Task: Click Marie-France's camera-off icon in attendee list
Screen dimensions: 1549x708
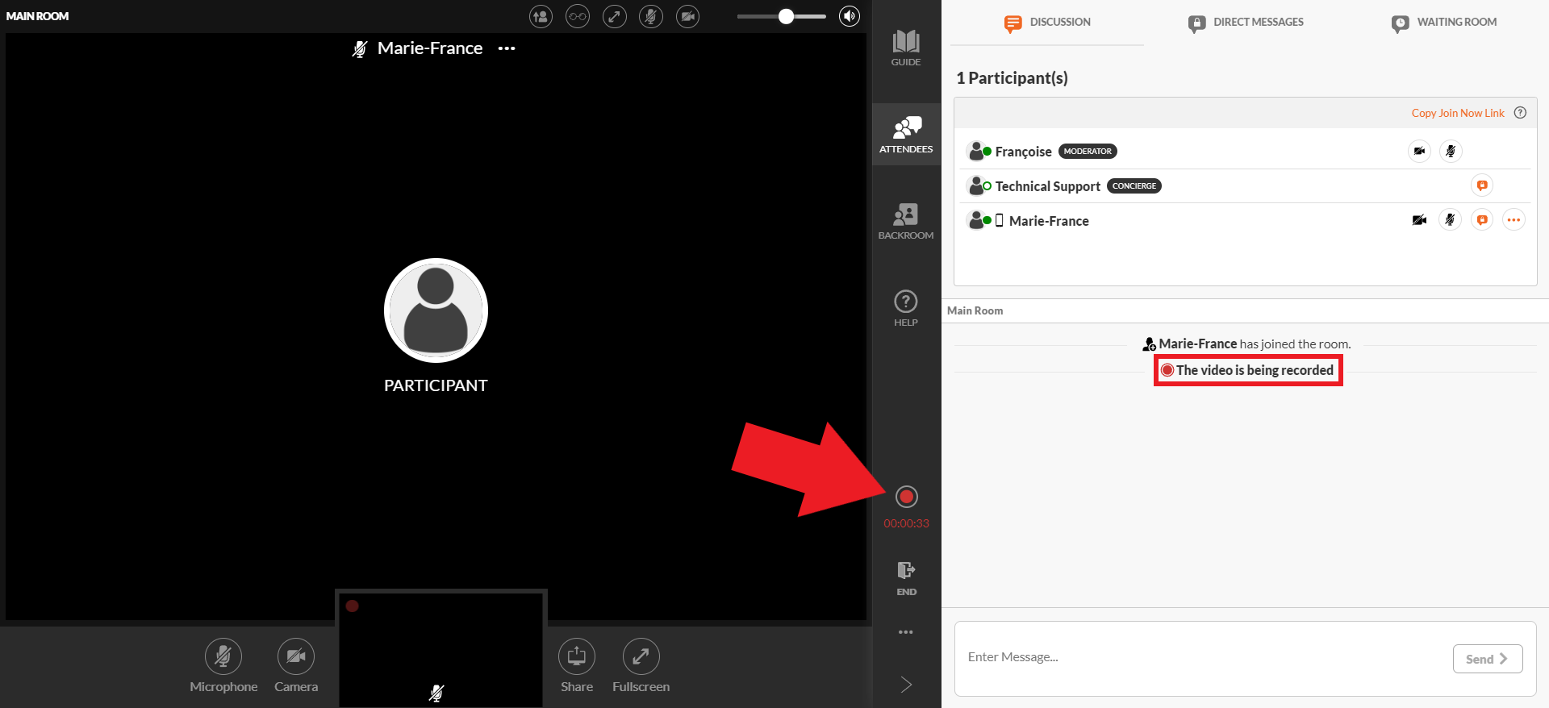Action: click(x=1419, y=220)
